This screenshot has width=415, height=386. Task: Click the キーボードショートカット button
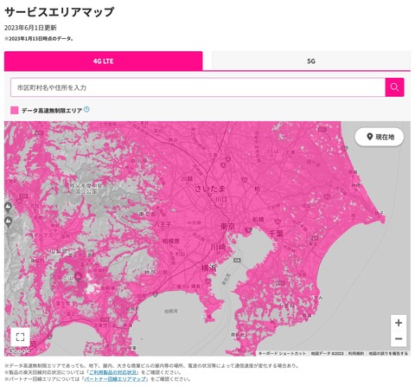(282, 353)
